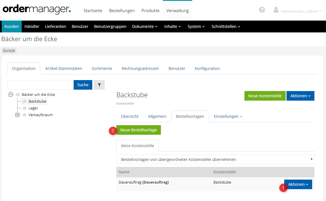326x201 pixels.
Task: Click the Neue Bestellvorlage button
Action: (x=139, y=130)
